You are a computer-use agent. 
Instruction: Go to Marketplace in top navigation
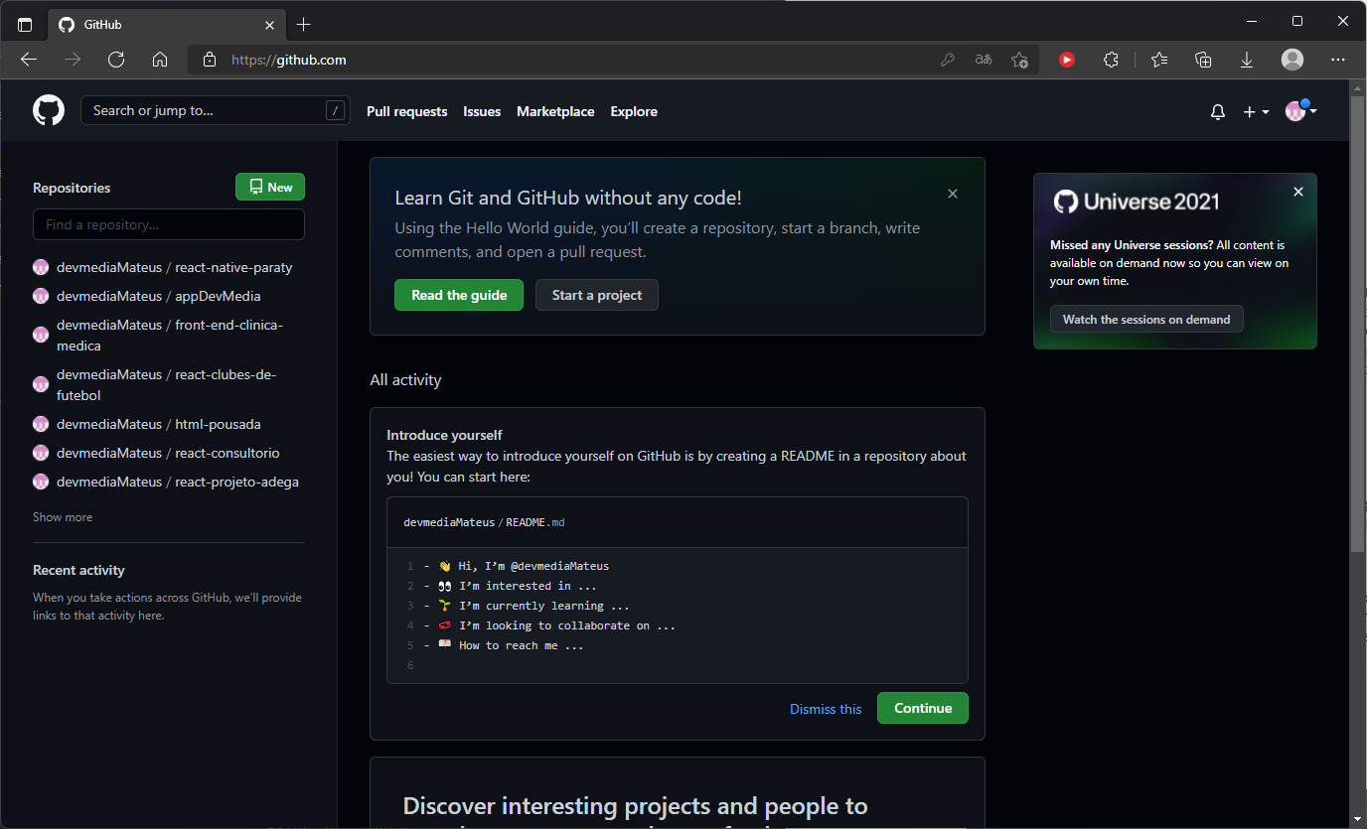(555, 111)
